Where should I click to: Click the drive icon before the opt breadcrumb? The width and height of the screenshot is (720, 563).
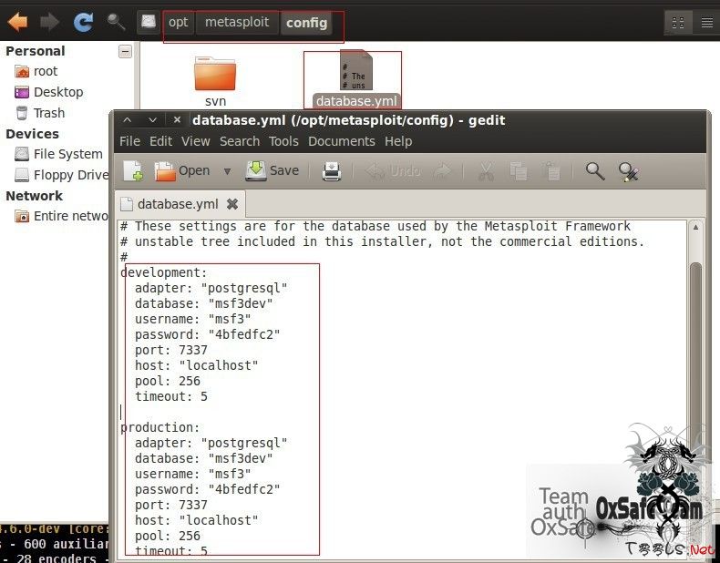[x=149, y=22]
